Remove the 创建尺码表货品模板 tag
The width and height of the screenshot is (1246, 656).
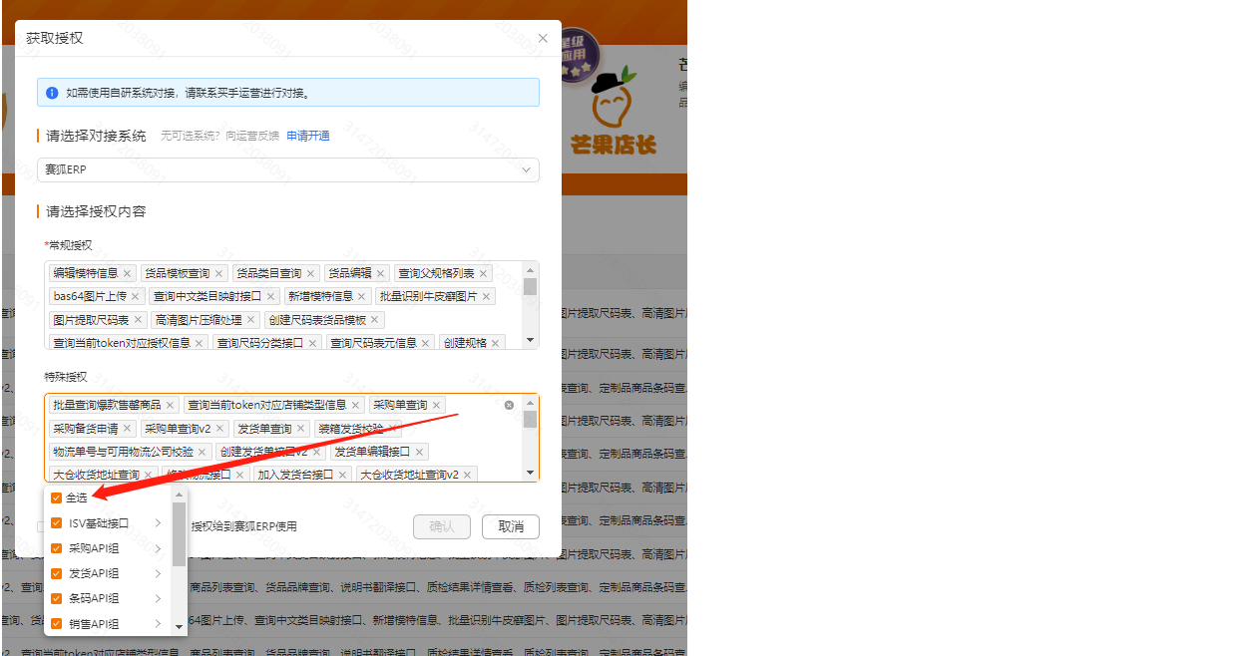tap(375, 320)
